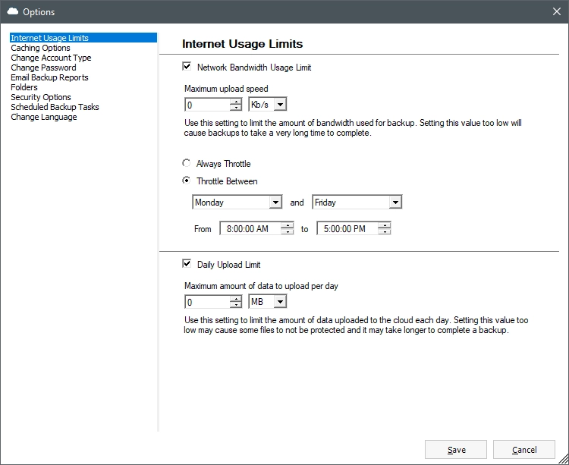Image resolution: width=569 pixels, height=465 pixels.
Task: Decrease the 8:00:00 AM start time
Action: click(288, 231)
